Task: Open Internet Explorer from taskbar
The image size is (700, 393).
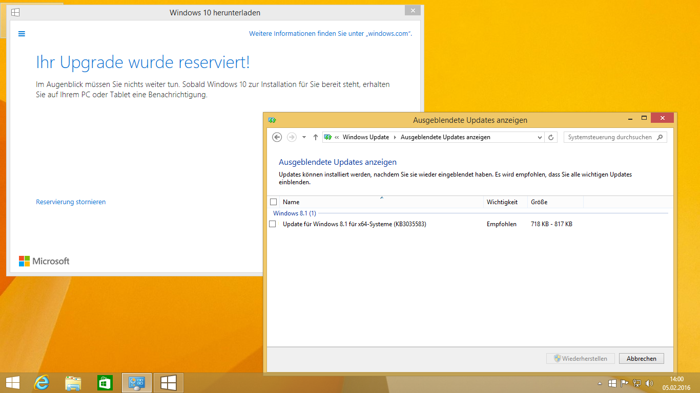Action: point(42,383)
